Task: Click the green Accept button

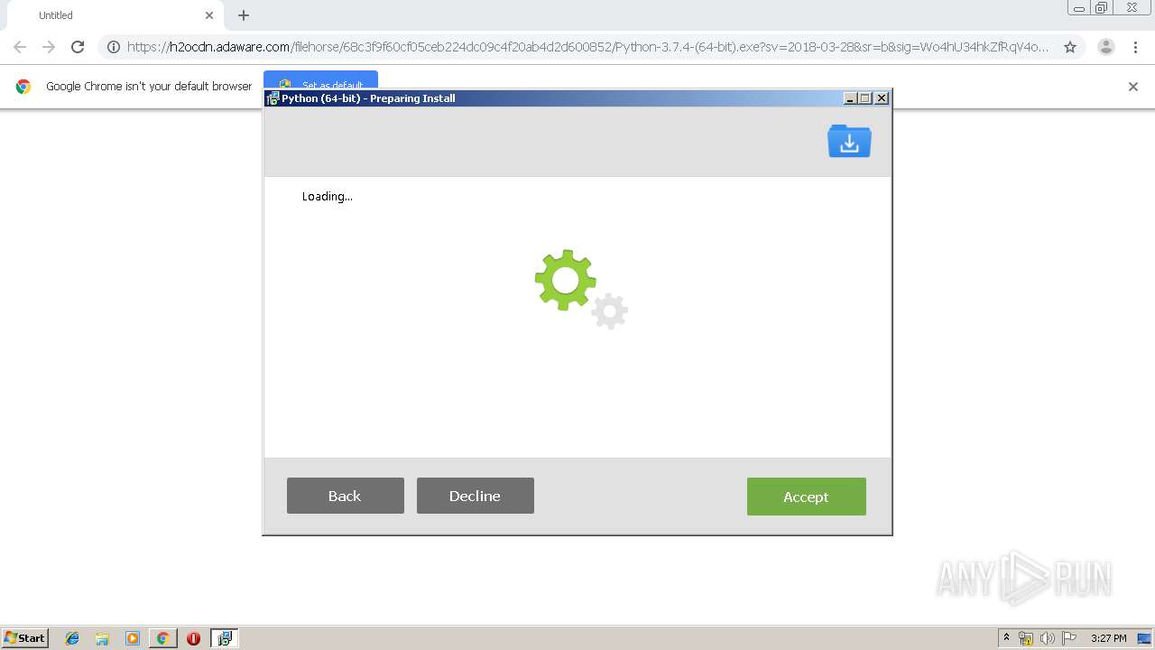Action: [x=806, y=497]
